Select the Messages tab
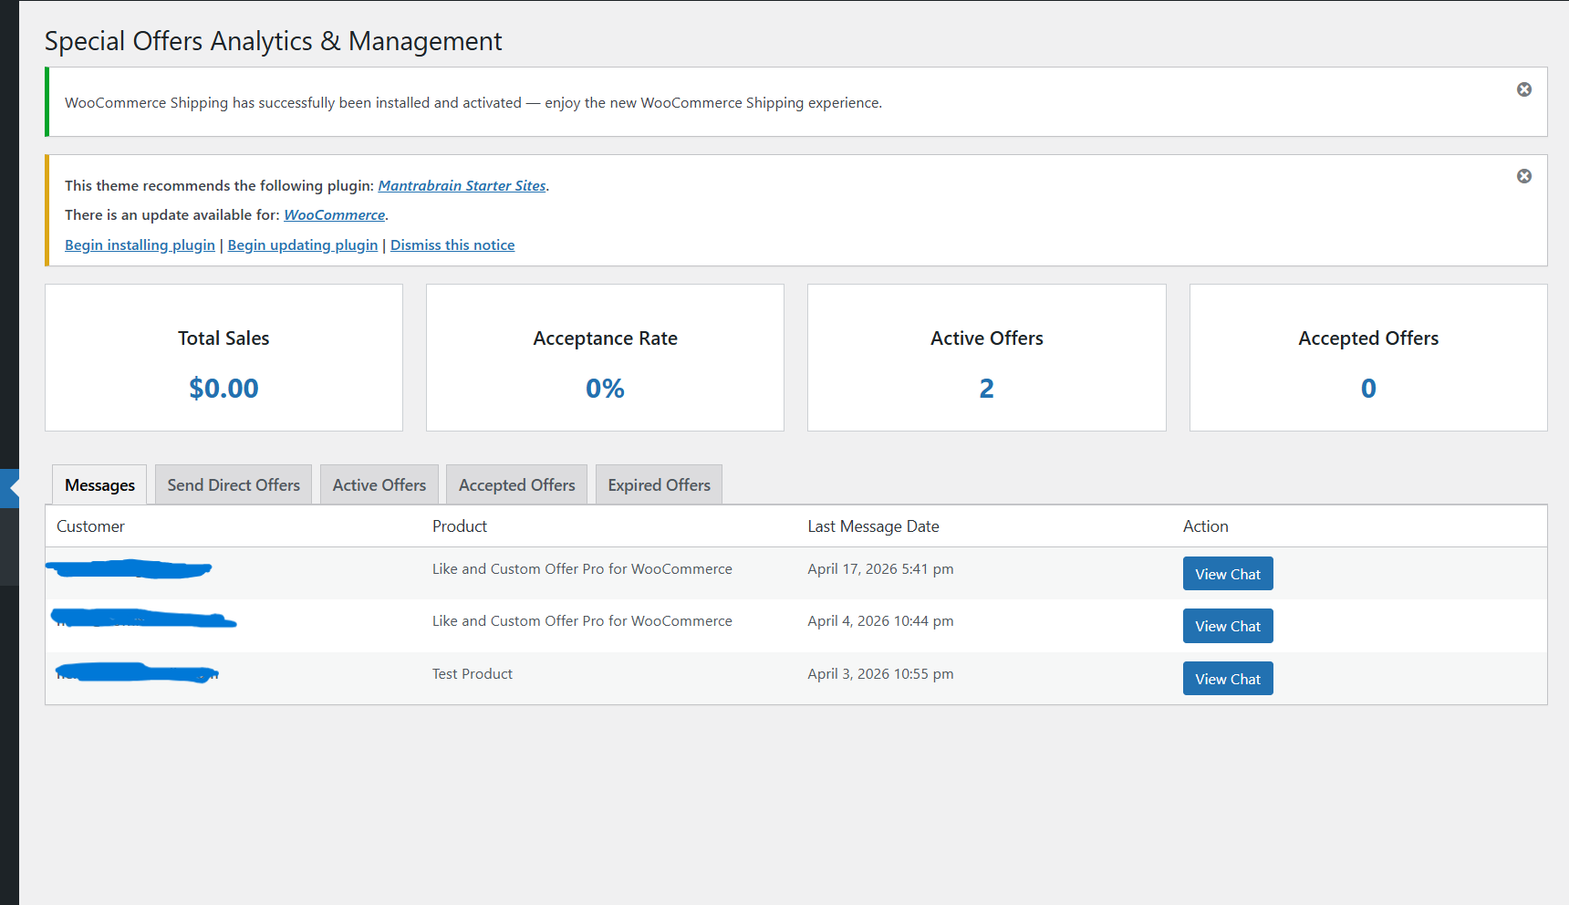 pos(99,485)
